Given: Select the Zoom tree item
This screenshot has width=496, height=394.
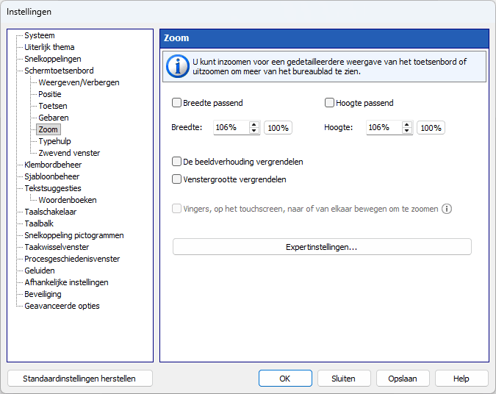Looking at the screenshot, I should click(x=48, y=129).
